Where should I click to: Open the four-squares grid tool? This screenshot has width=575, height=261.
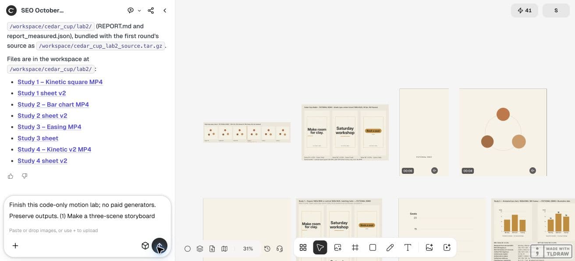coord(303,247)
